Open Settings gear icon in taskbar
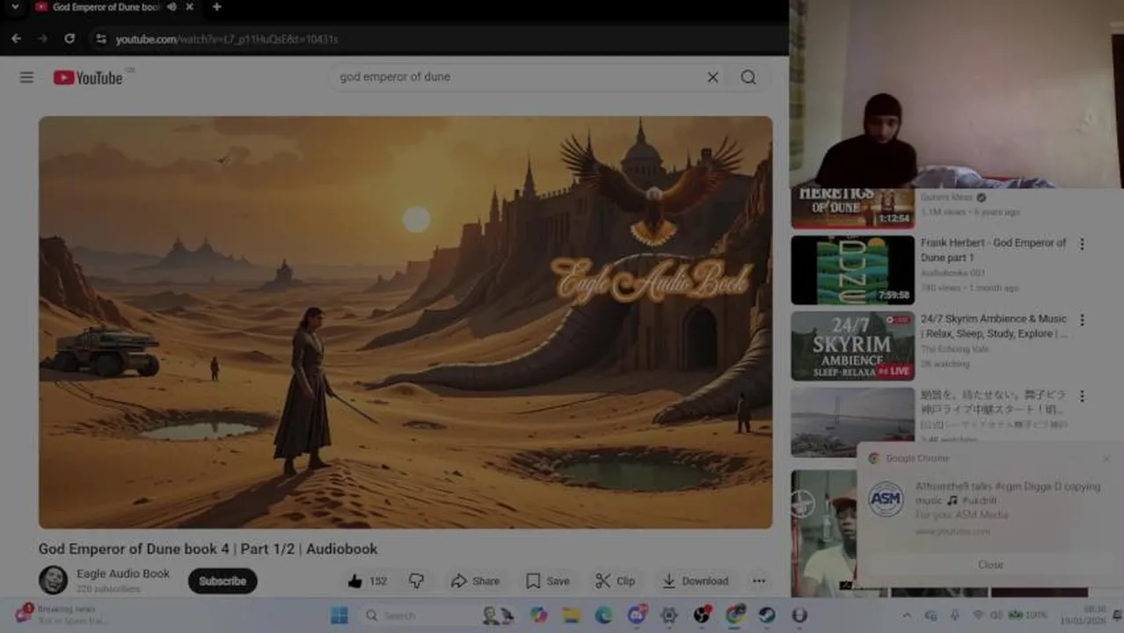Screen dimensions: 1124x633 click(x=669, y=615)
